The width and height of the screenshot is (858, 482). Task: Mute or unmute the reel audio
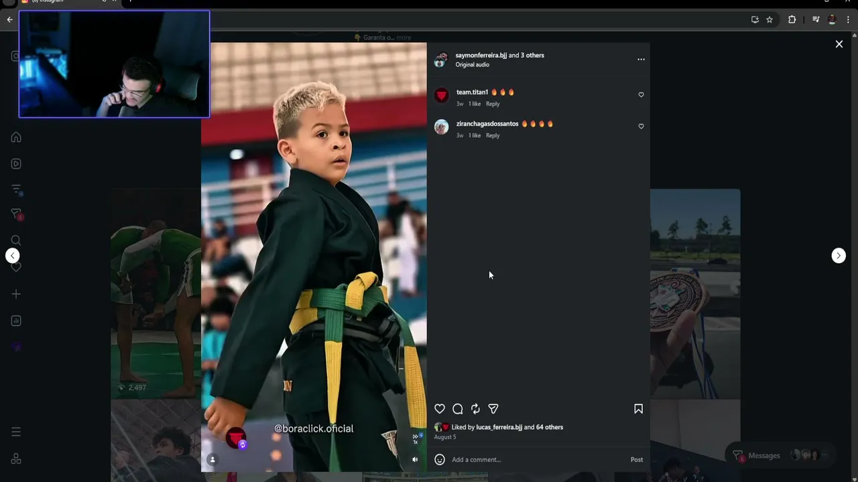tap(415, 459)
